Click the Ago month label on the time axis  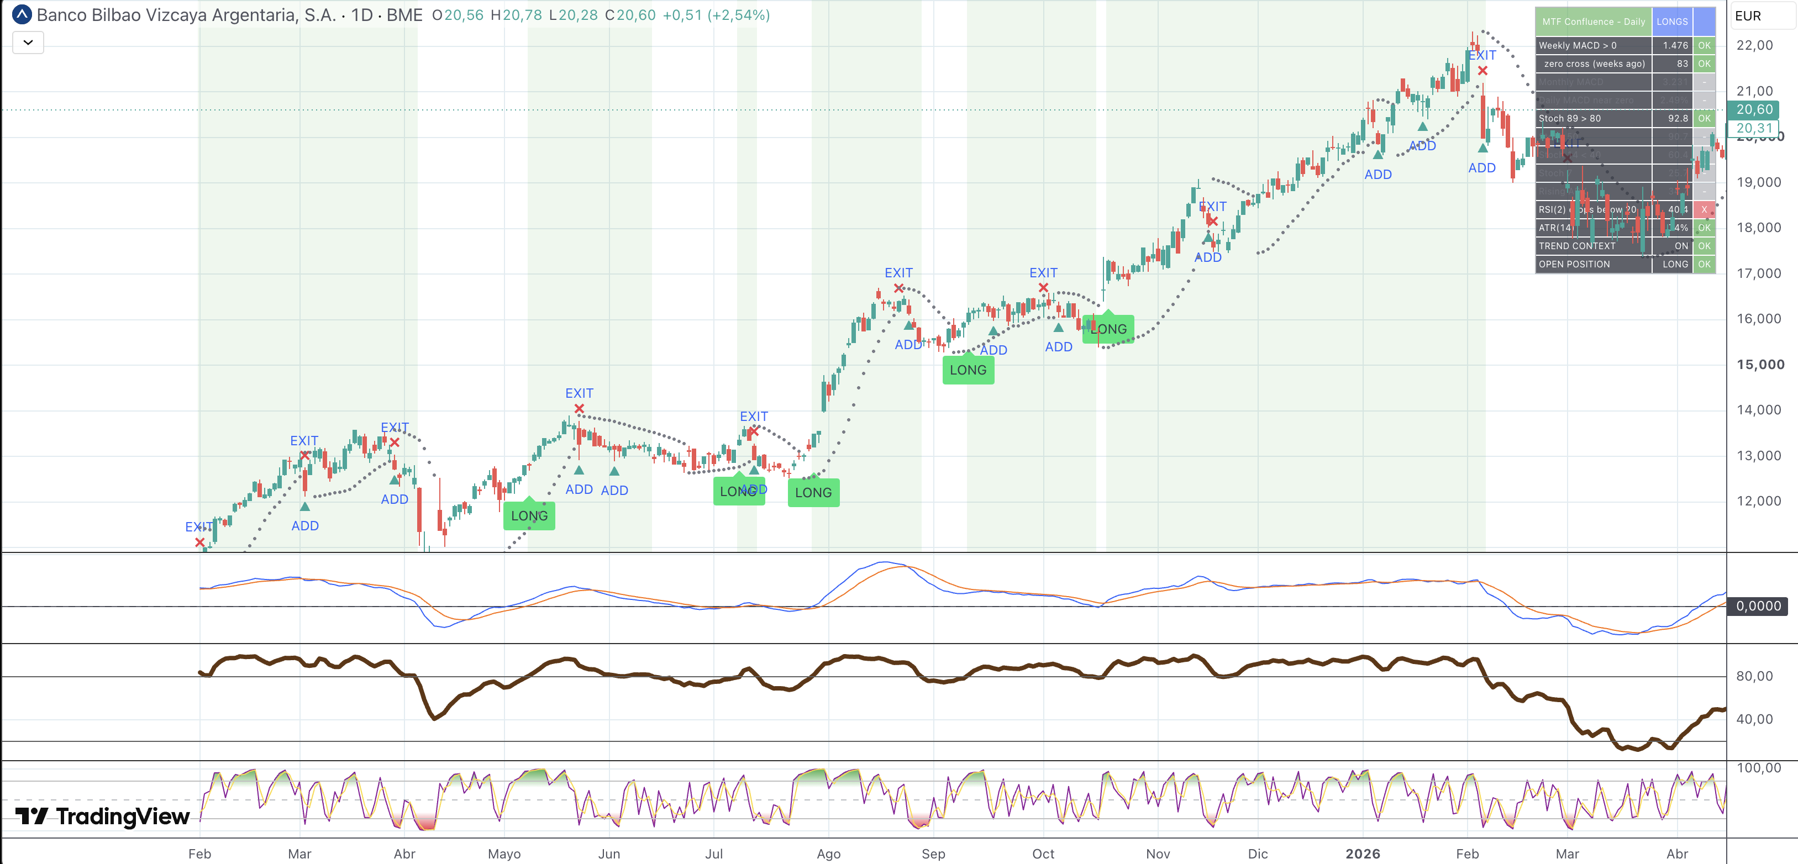coord(828,854)
